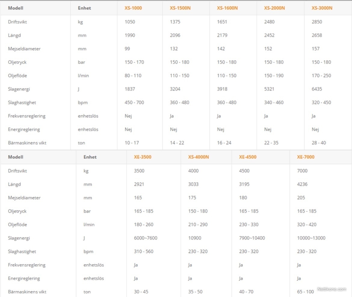Select Bärmaskinens vikt value 28 - 40
This screenshot has width=352, height=297.
click(x=319, y=143)
